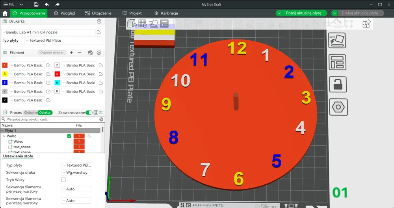Open printer settings gear icon
Screen dimensions: 394x208
click(x=99, y=21)
